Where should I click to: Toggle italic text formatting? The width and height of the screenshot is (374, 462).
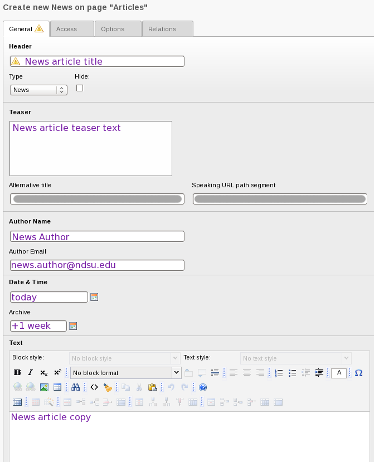(31, 373)
